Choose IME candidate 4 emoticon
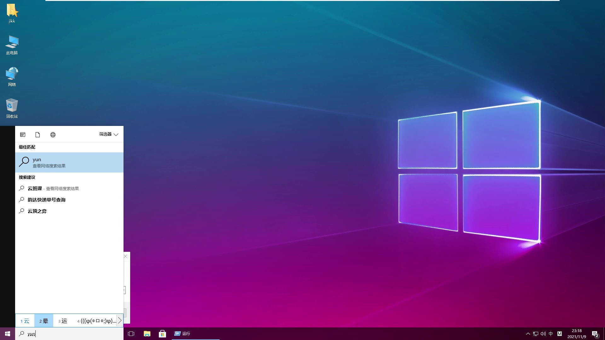This screenshot has height=340, width=605. pyautogui.click(x=97, y=321)
